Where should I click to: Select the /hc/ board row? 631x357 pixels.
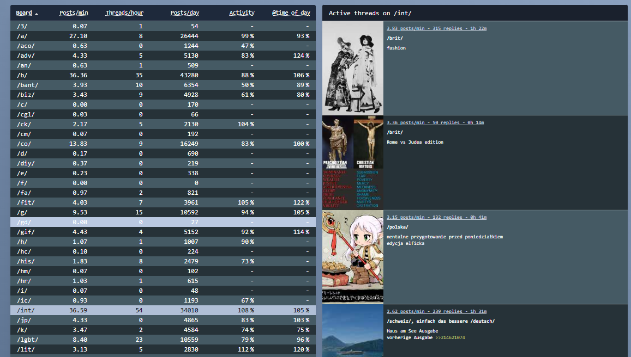163,251
